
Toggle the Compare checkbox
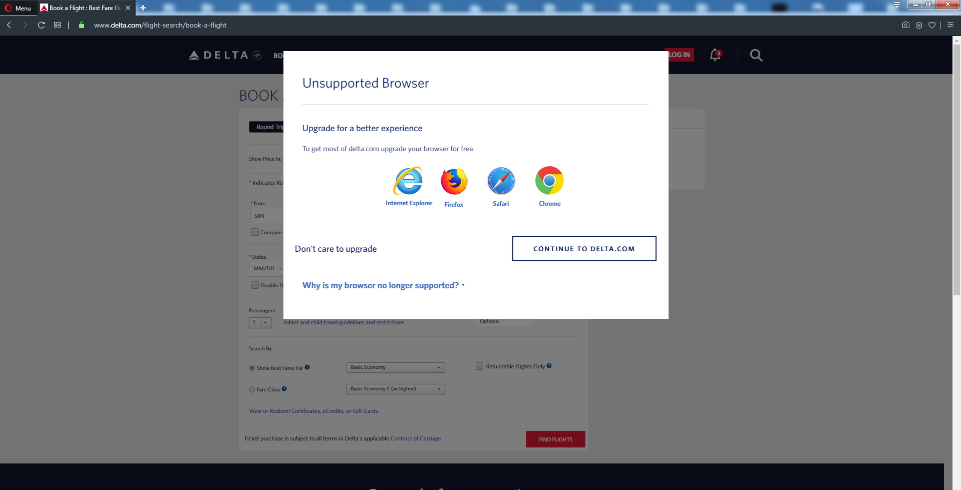pos(255,232)
